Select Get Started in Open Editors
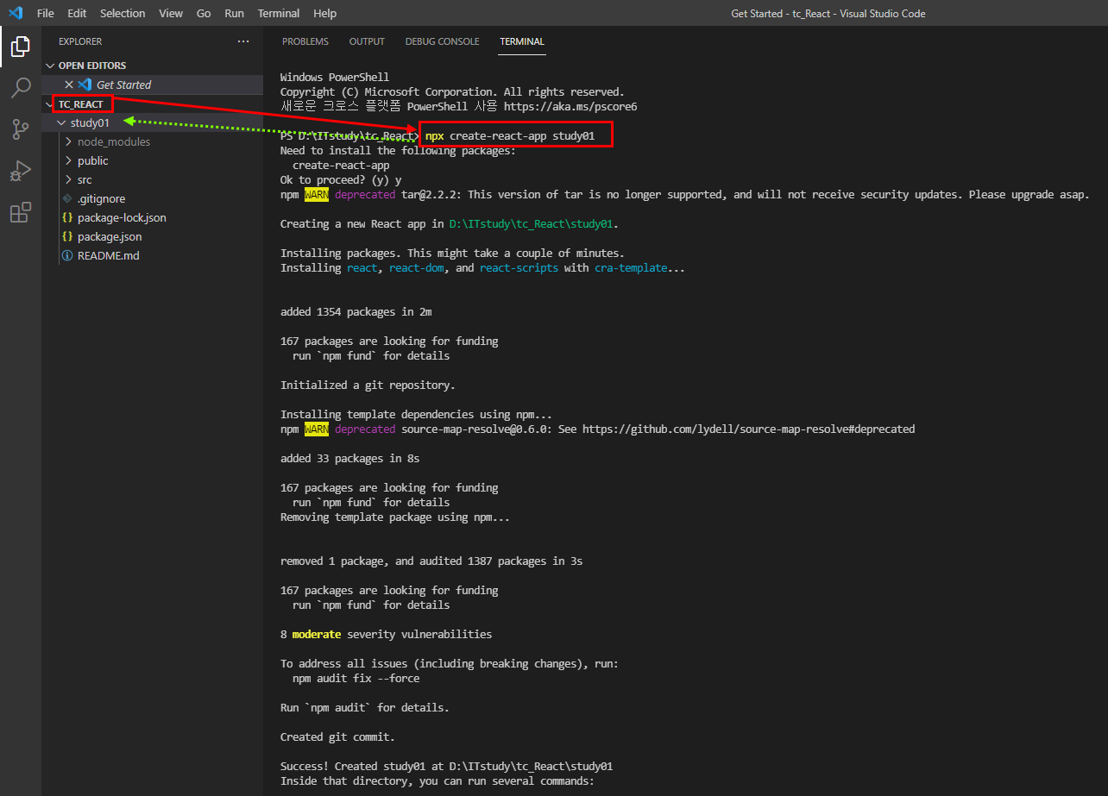 152,85
